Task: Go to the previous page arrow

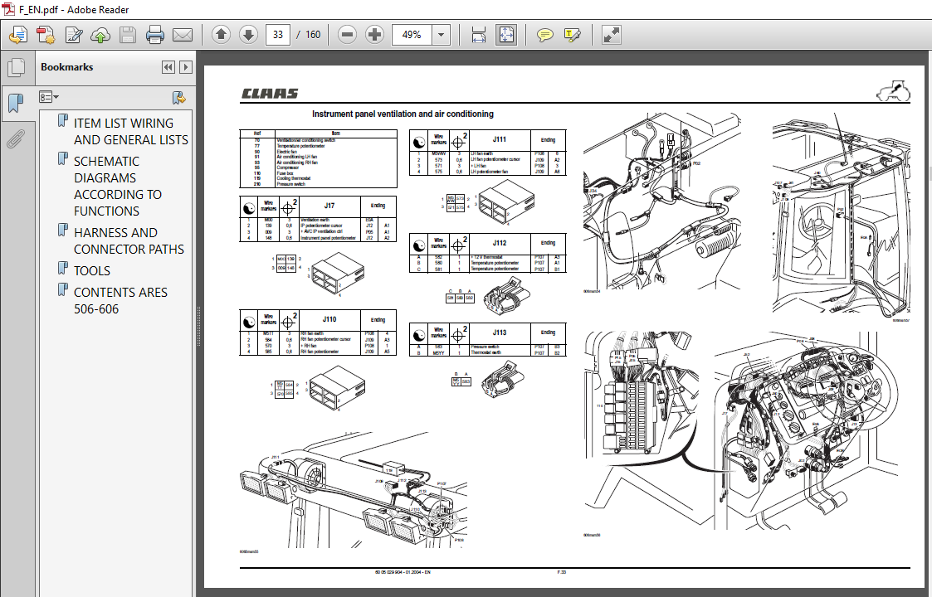Action: [x=221, y=35]
